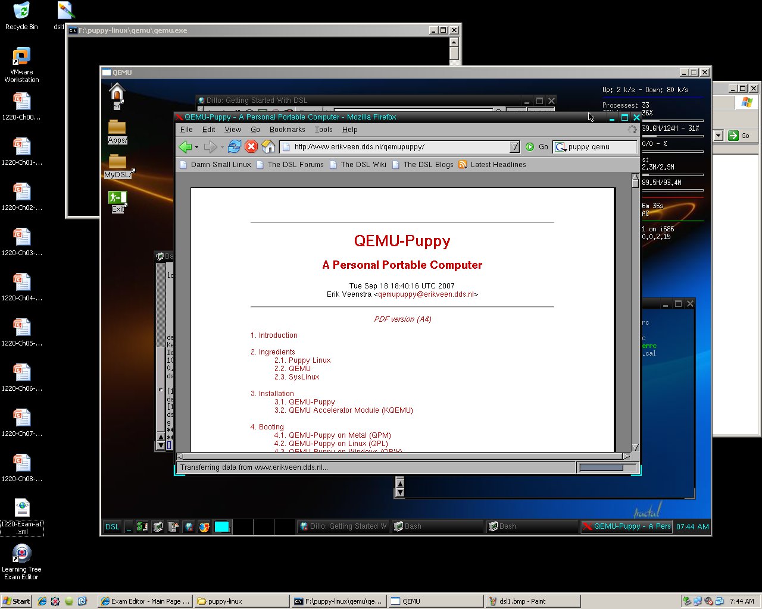Switch to QEMU-Puppy task in DSL panel
Image resolution: width=762 pixels, height=609 pixels.
(626, 526)
